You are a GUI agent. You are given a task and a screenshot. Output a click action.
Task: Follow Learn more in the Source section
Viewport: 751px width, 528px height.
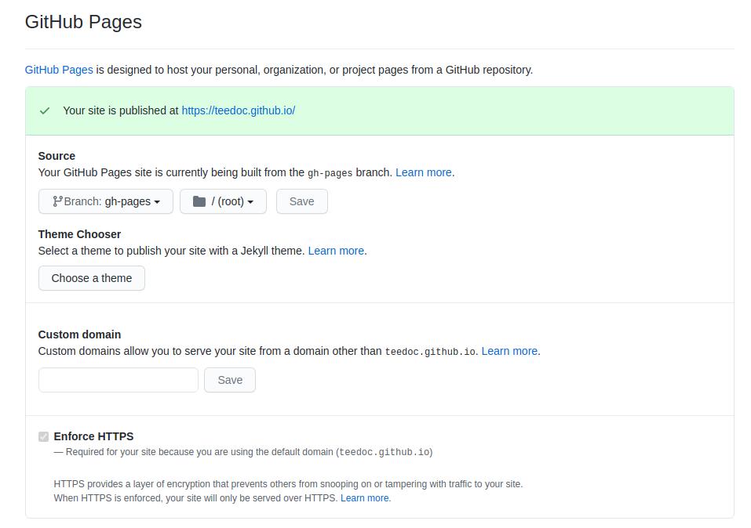[423, 172]
